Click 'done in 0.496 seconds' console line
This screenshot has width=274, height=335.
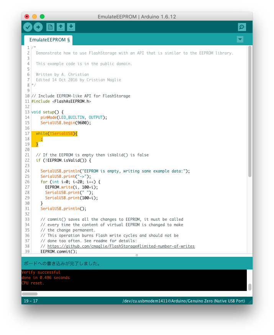point(46,278)
